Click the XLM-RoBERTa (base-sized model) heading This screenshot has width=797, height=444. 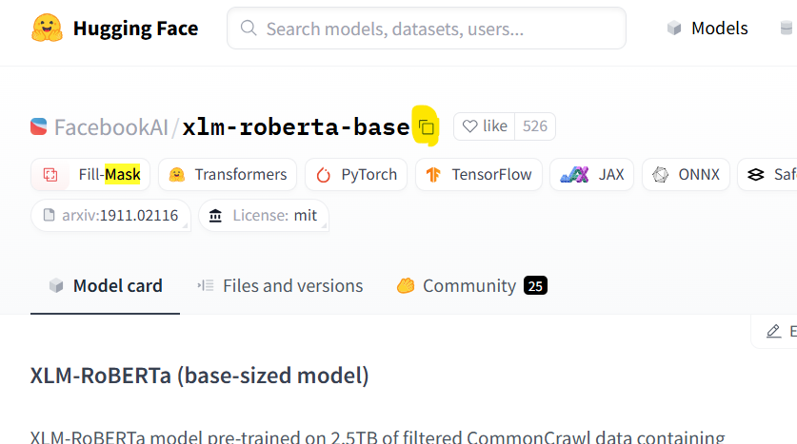199,376
